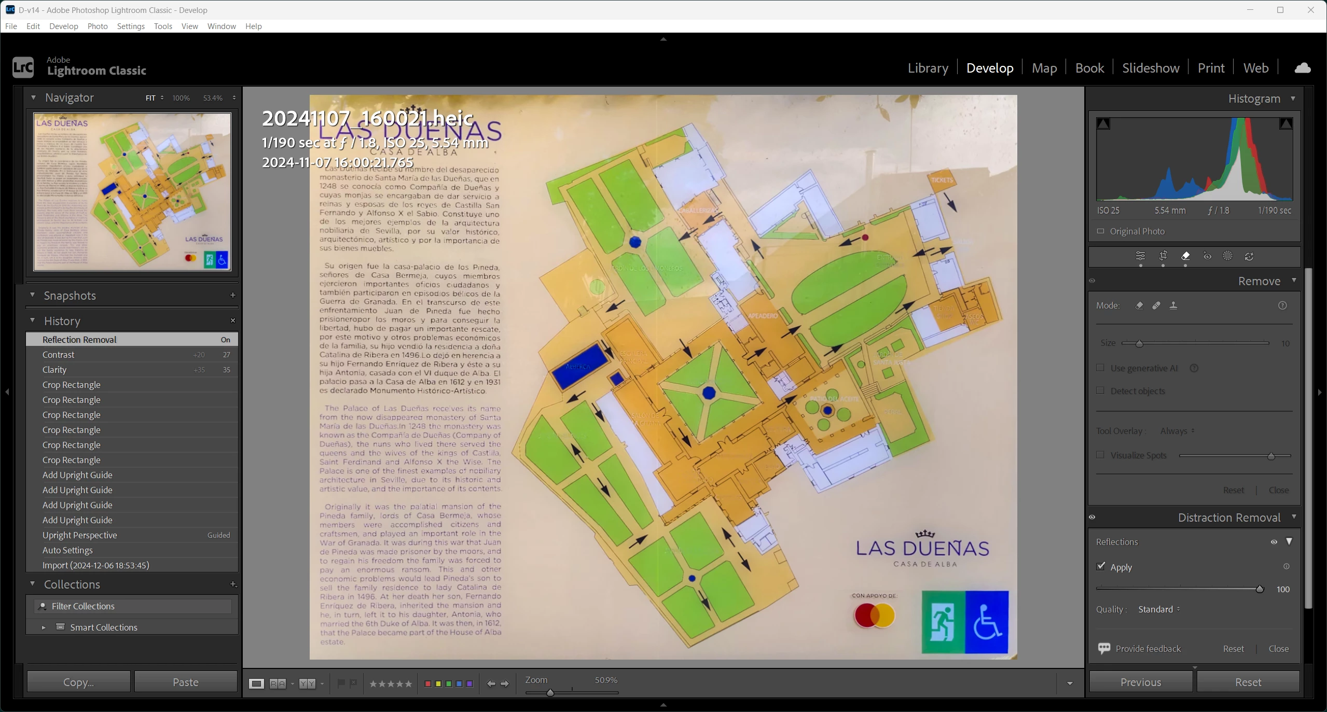Screen dimensions: 1327x712
Task: Flag photo as rejected
Action: (x=353, y=683)
